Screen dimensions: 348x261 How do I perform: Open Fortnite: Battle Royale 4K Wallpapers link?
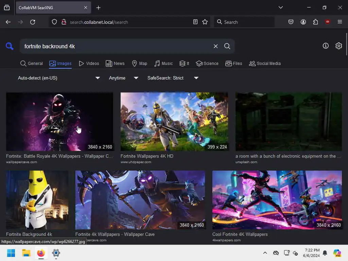[x=59, y=156]
